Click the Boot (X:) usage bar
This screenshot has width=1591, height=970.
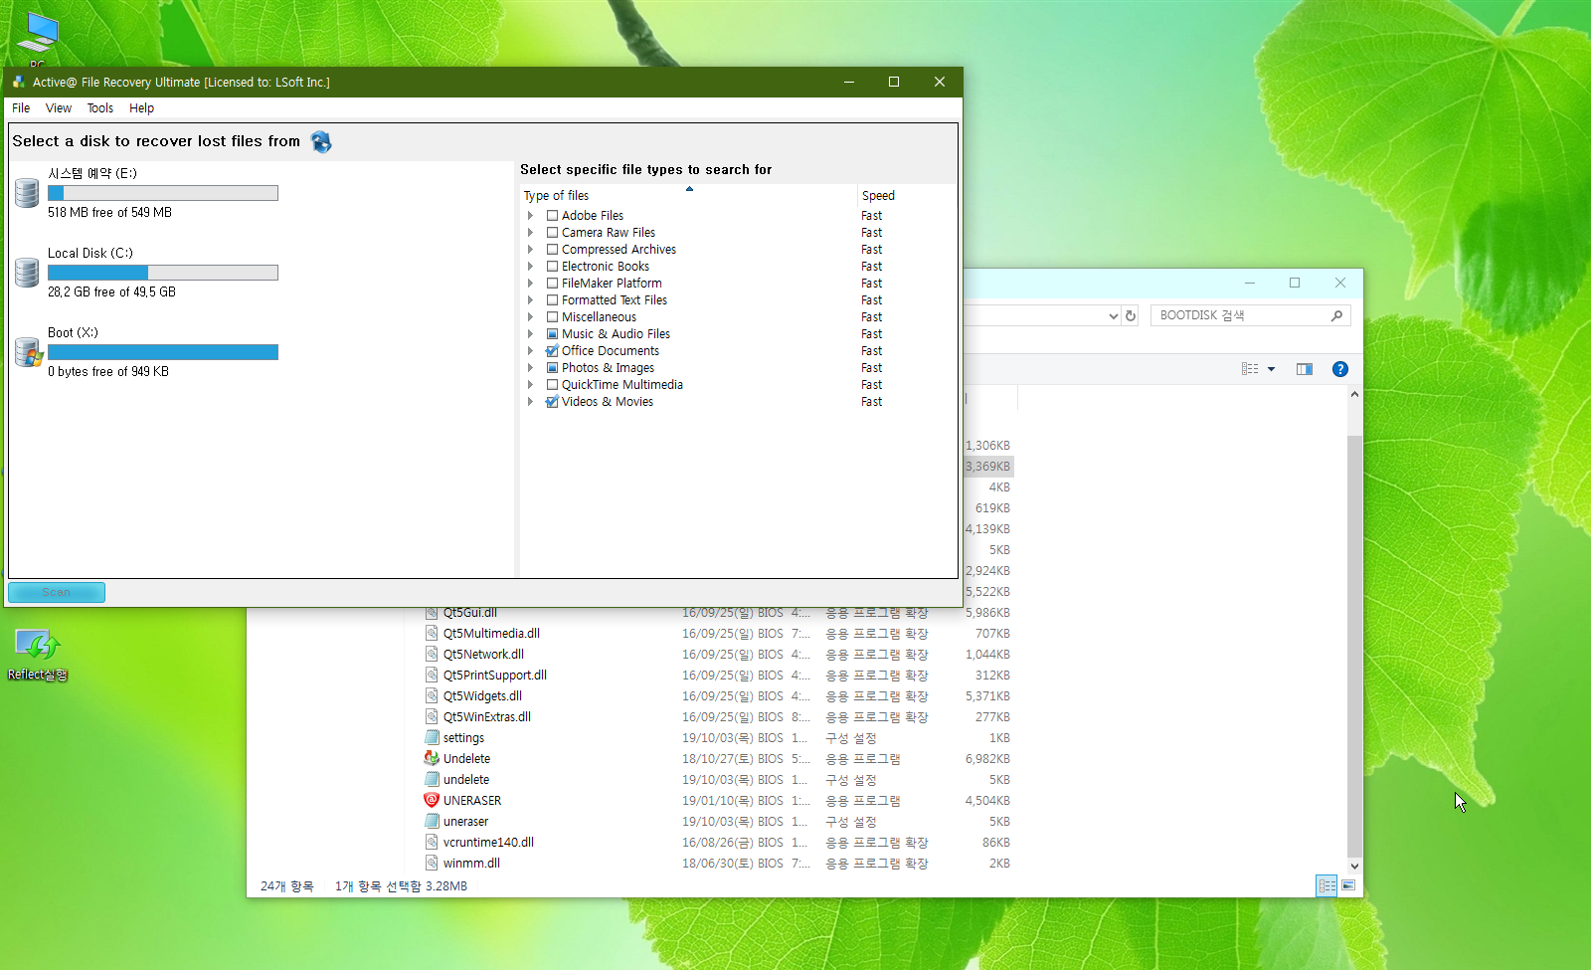pos(163,352)
